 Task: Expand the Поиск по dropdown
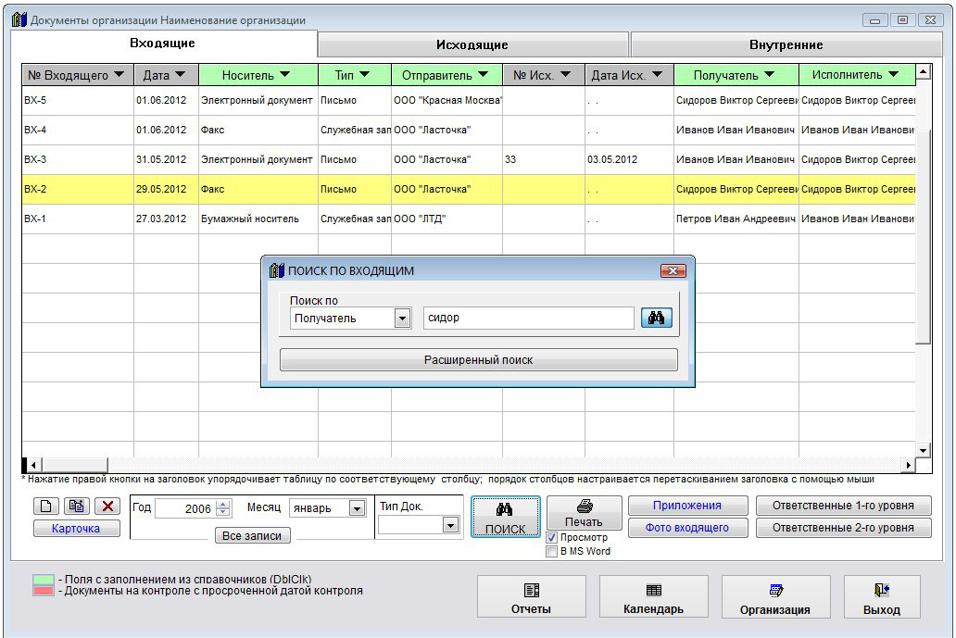pos(402,319)
